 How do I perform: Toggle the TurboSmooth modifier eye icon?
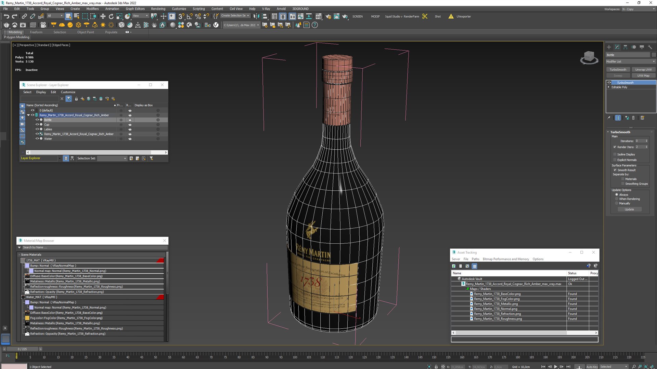[609, 83]
